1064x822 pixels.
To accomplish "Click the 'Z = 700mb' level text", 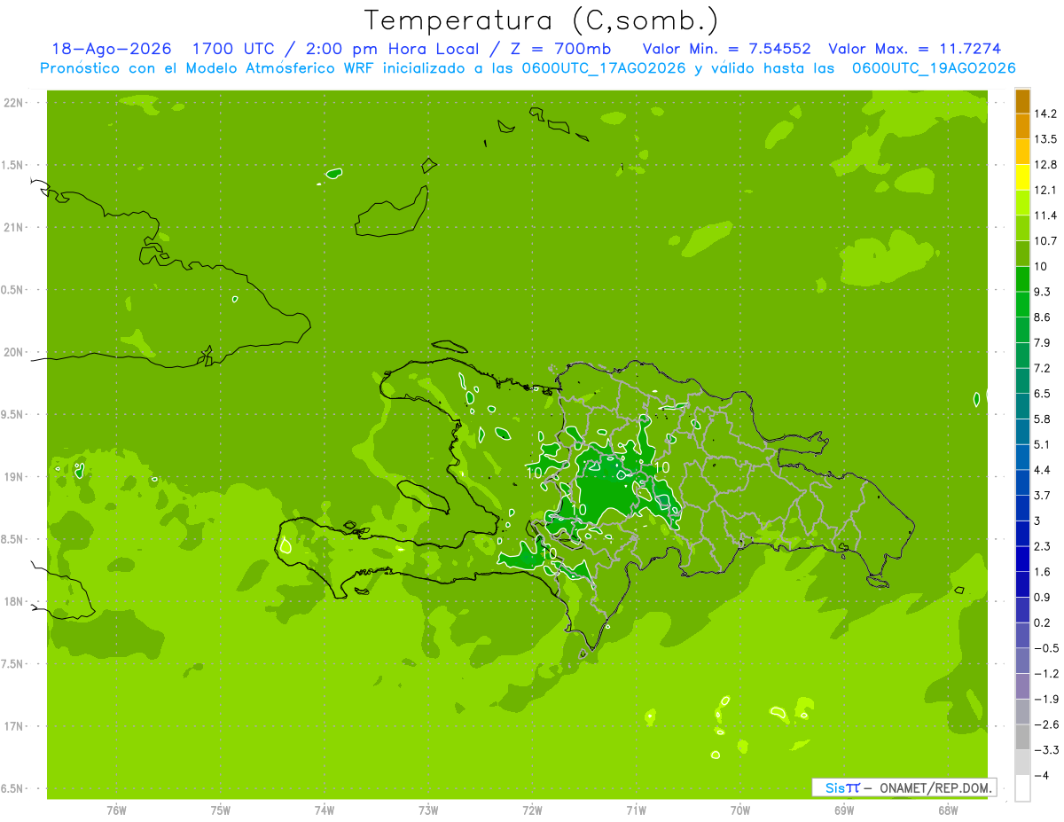I will (x=559, y=49).
